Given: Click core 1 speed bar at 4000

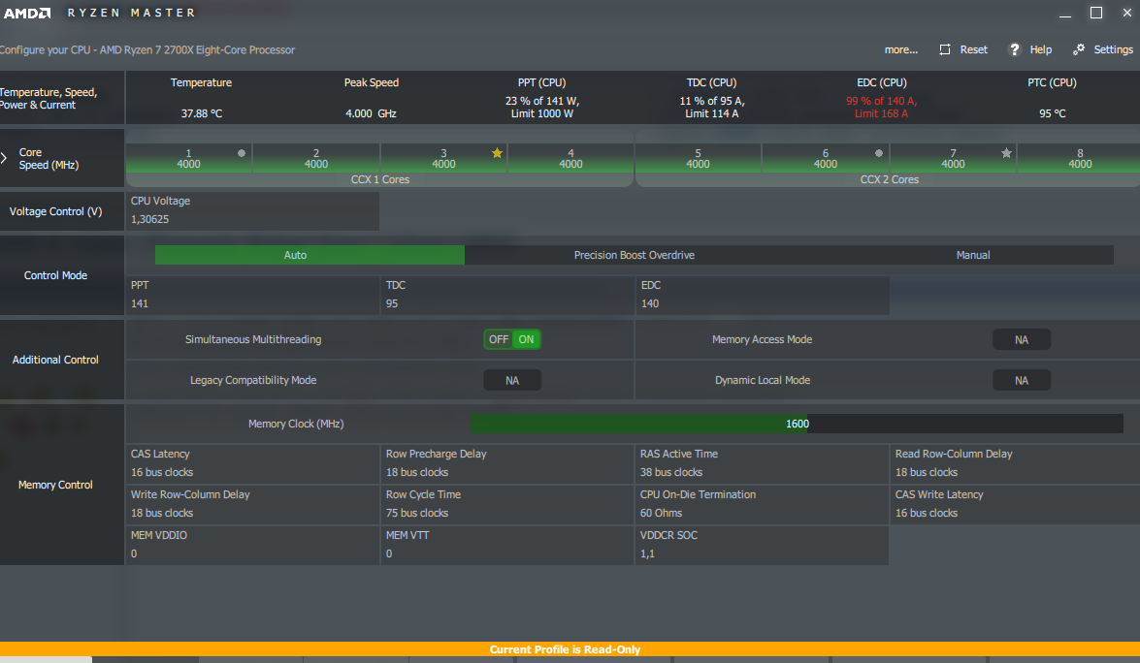Looking at the screenshot, I should 188,158.
